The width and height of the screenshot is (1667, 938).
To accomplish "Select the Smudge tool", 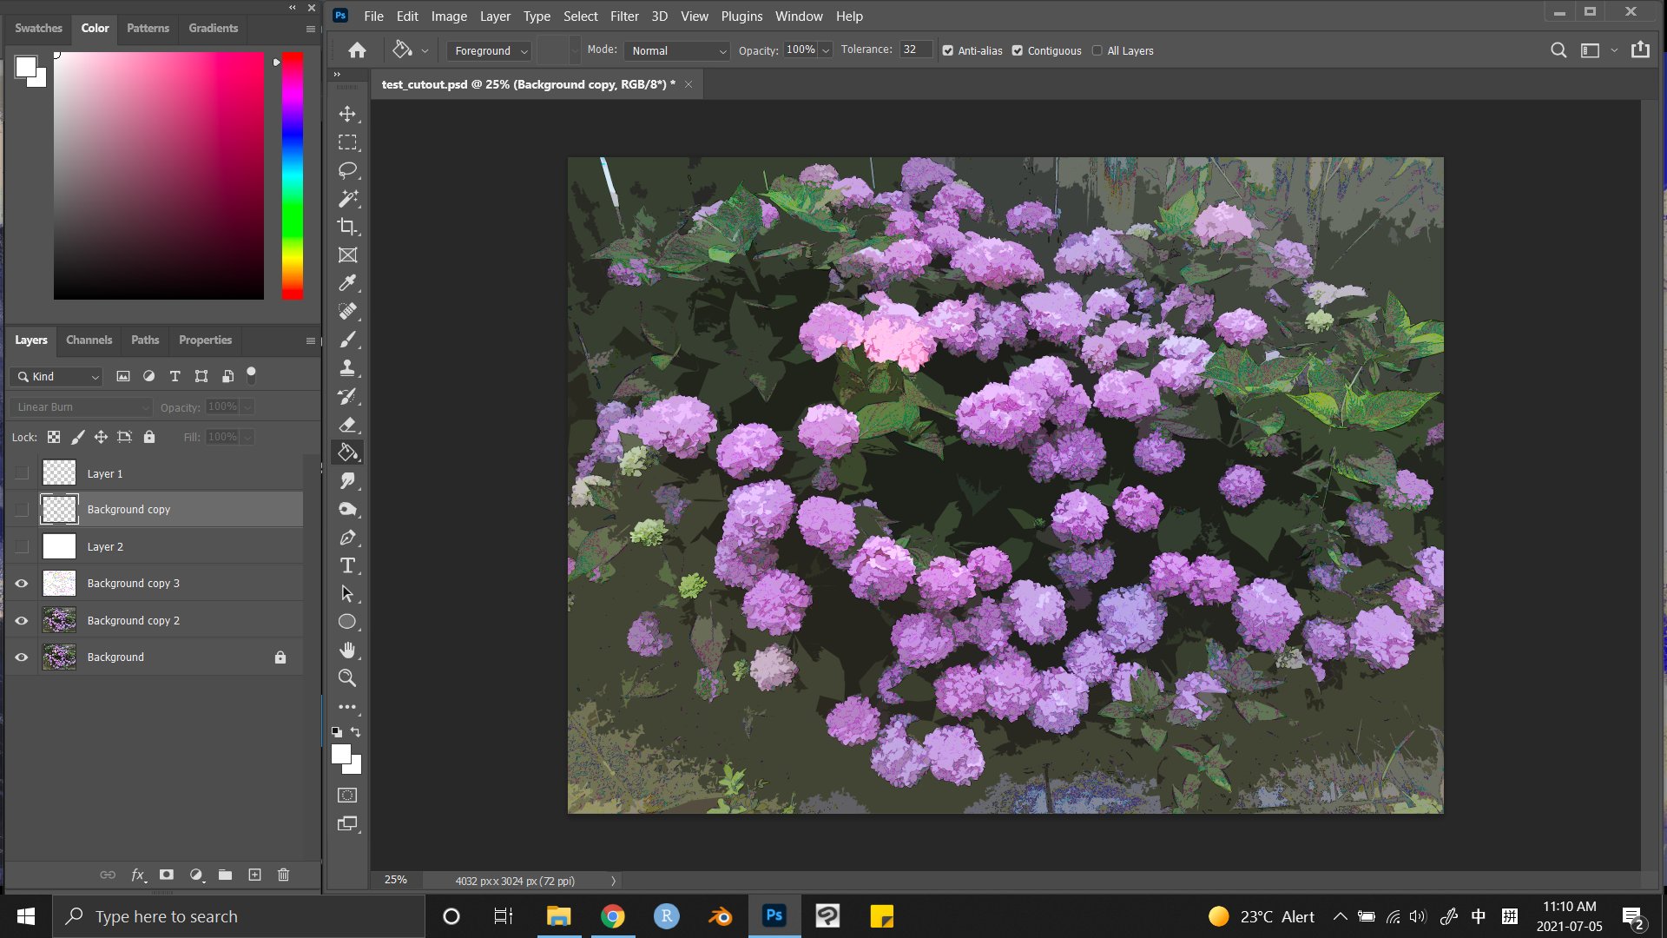I will tap(347, 481).
